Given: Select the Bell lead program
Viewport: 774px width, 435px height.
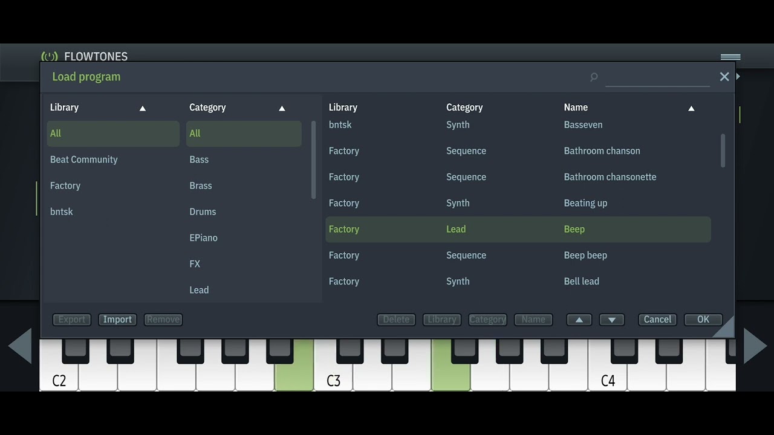Looking at the screenshot, I should click(x=518, y=281).
